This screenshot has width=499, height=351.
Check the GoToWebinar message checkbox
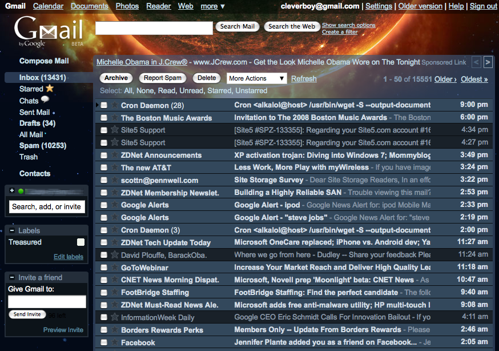pos(104,268)
